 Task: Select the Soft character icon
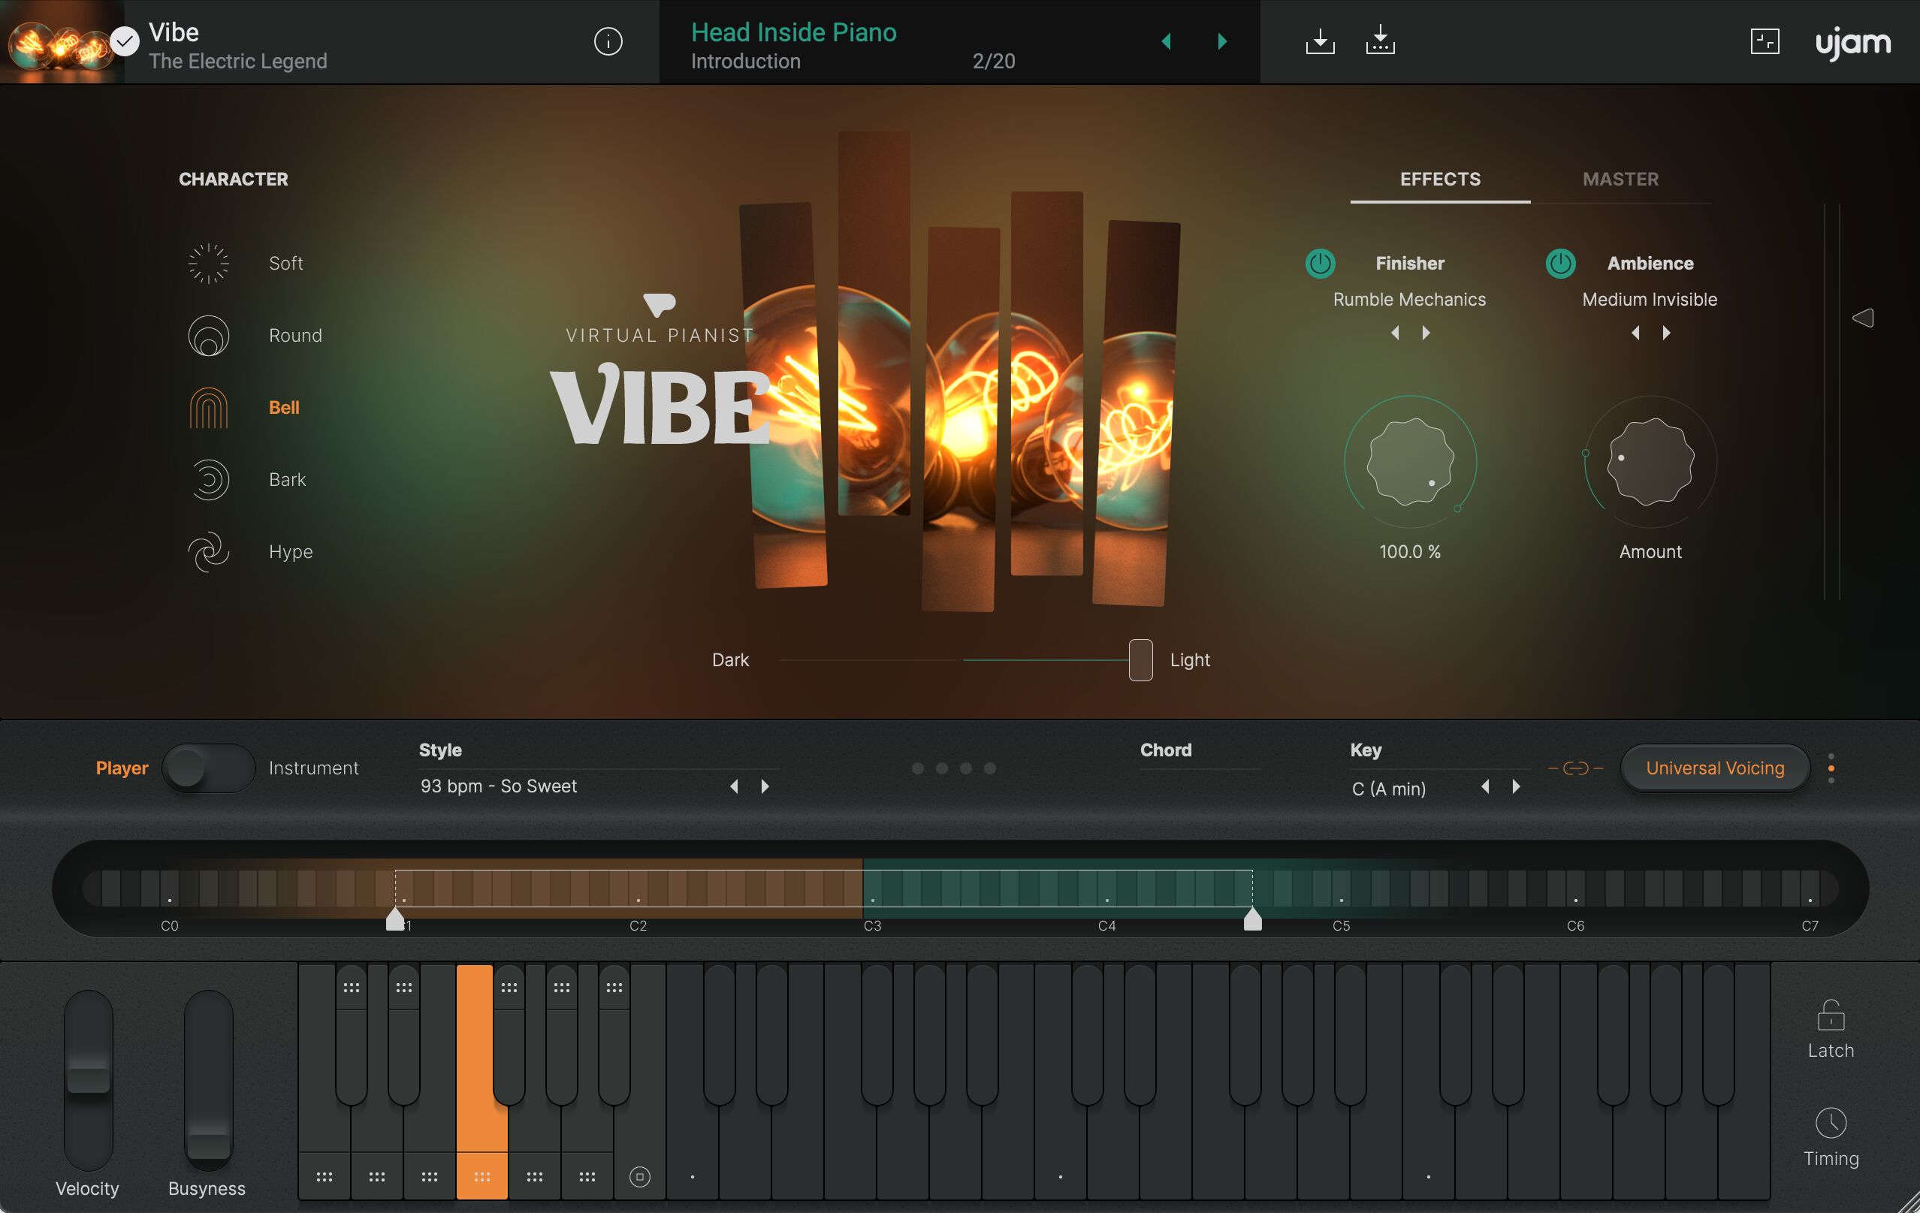(208, 263)
